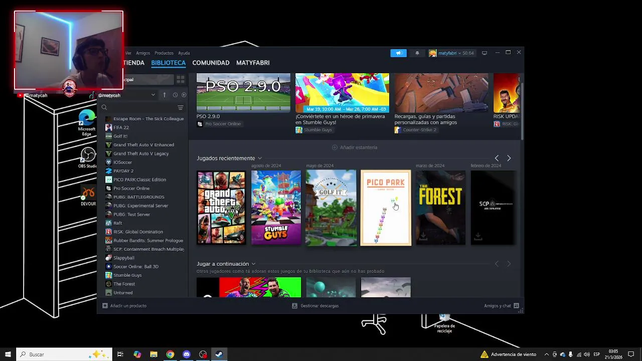Enter Big Picture mode via monitor icon

point(485,53)
